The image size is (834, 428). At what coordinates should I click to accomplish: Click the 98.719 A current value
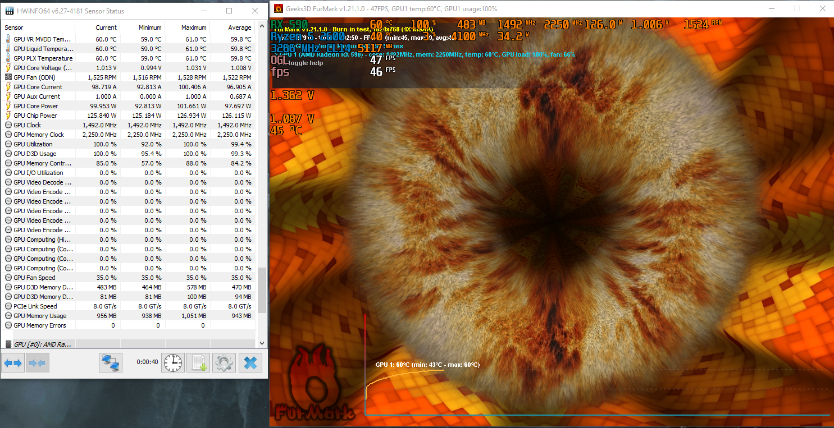[x=104, y=87]
